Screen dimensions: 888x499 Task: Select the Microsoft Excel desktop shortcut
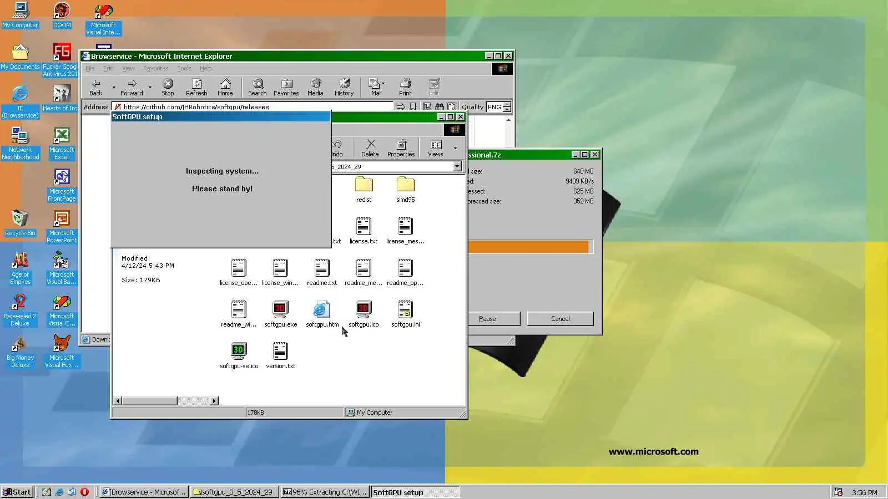tap(62, 143)
